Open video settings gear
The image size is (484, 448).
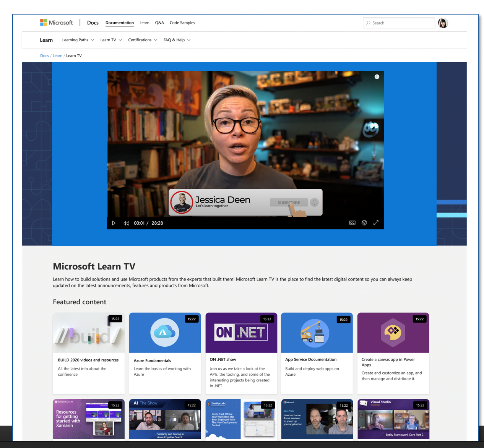(364, 223)
